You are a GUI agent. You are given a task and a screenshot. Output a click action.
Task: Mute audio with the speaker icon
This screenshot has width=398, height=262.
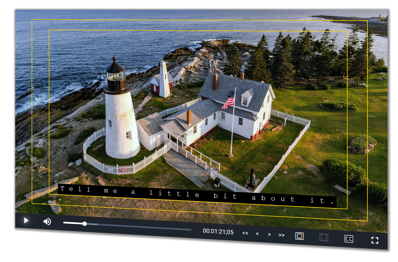click(x=47, y=222)
